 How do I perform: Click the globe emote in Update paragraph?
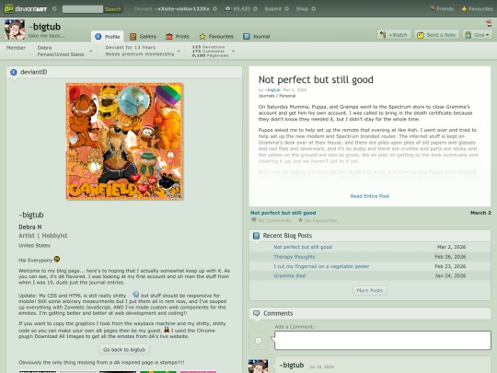(x=136, y=295)
